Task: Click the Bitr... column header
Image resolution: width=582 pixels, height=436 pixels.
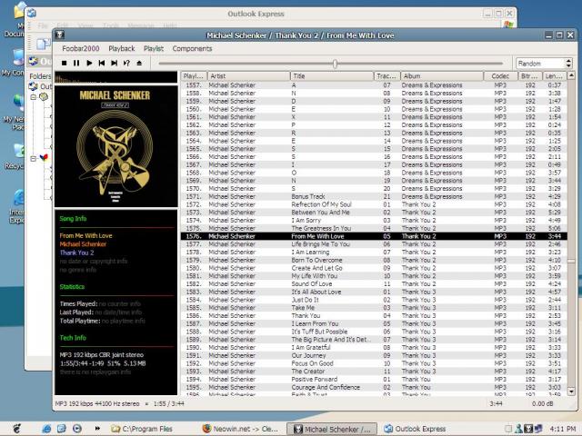Action: tap(529, 76)
